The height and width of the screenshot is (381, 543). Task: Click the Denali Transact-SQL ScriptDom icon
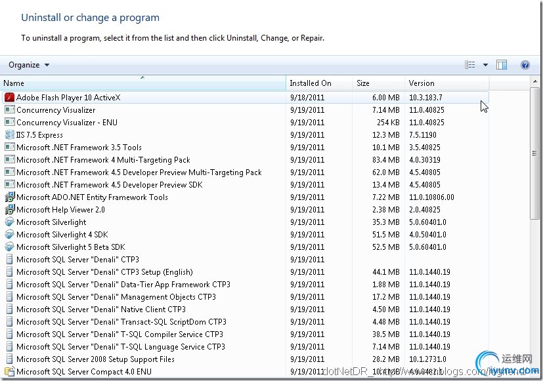10,321
